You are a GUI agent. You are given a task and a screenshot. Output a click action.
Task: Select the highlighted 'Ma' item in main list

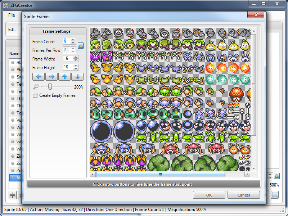[15, 177]
